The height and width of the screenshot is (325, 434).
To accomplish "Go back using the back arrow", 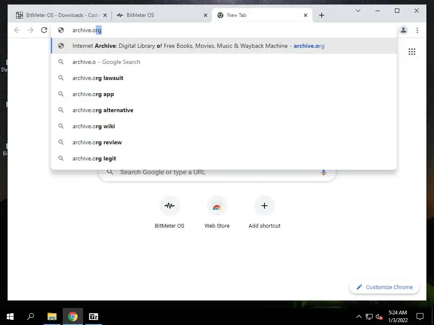I will (17, 30).
